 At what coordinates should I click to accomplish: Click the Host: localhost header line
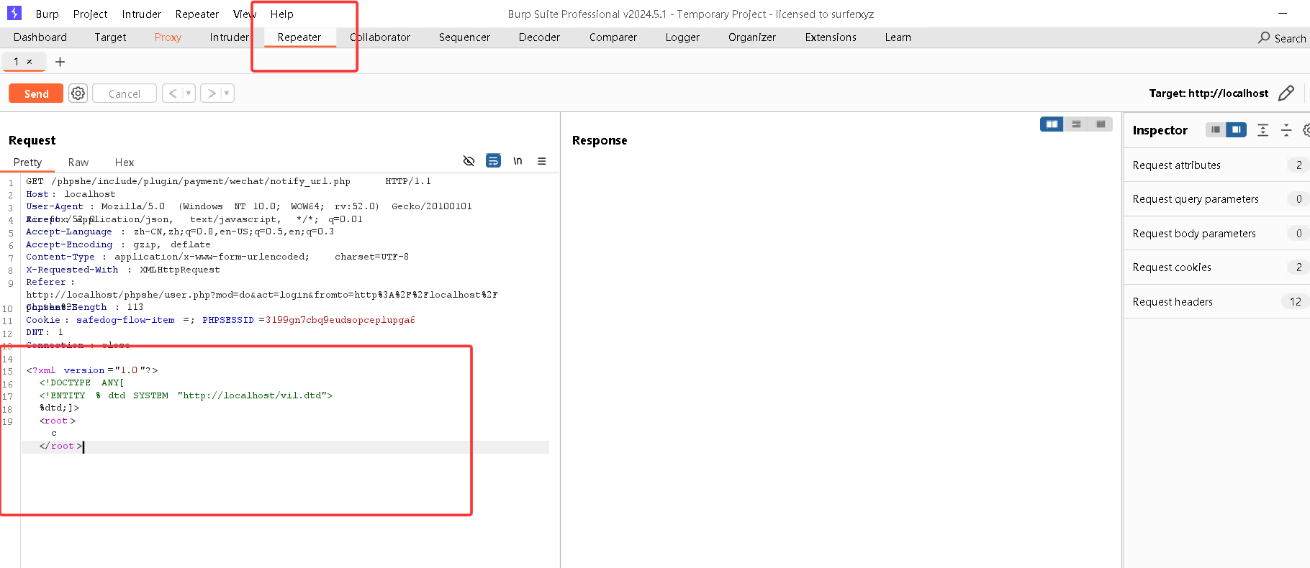pyautogui.click(x=71, y=194)
